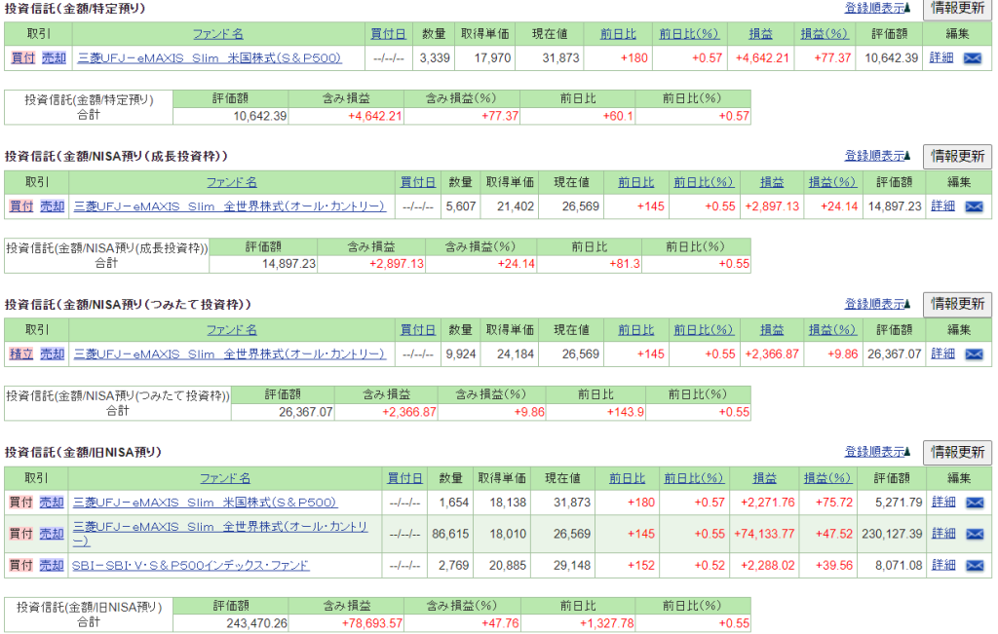Click mail icon in 特定預り S&P500 row

(973, 58)
